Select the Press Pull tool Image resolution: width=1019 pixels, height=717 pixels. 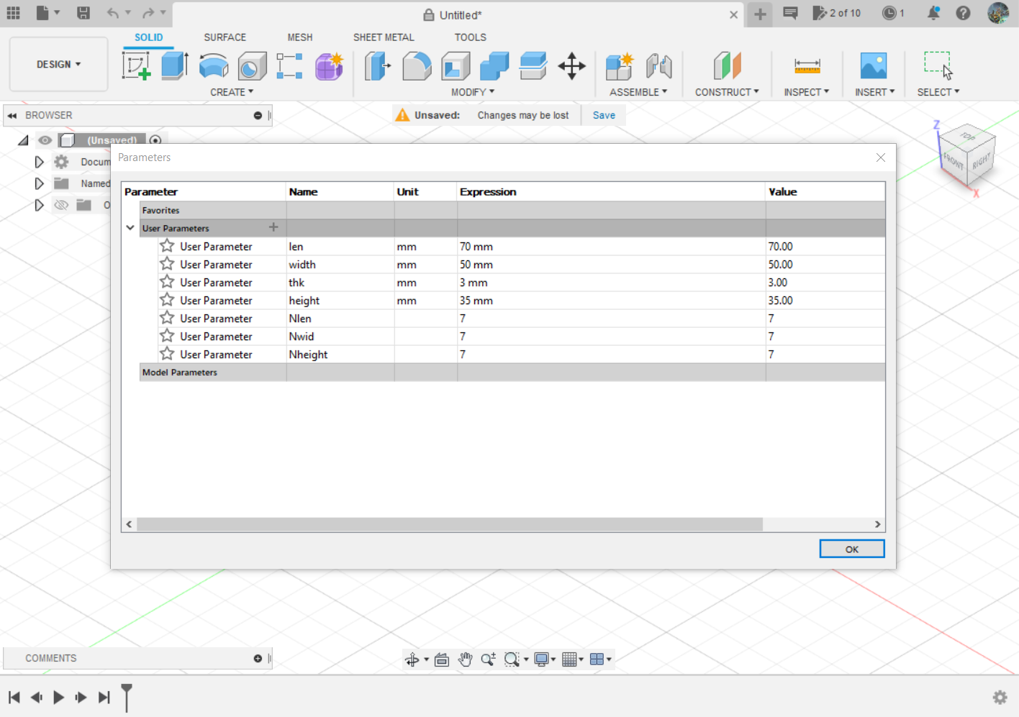click(x=378, y=66)
